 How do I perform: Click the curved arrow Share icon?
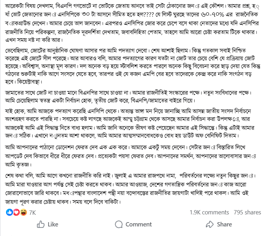point(210,224)
